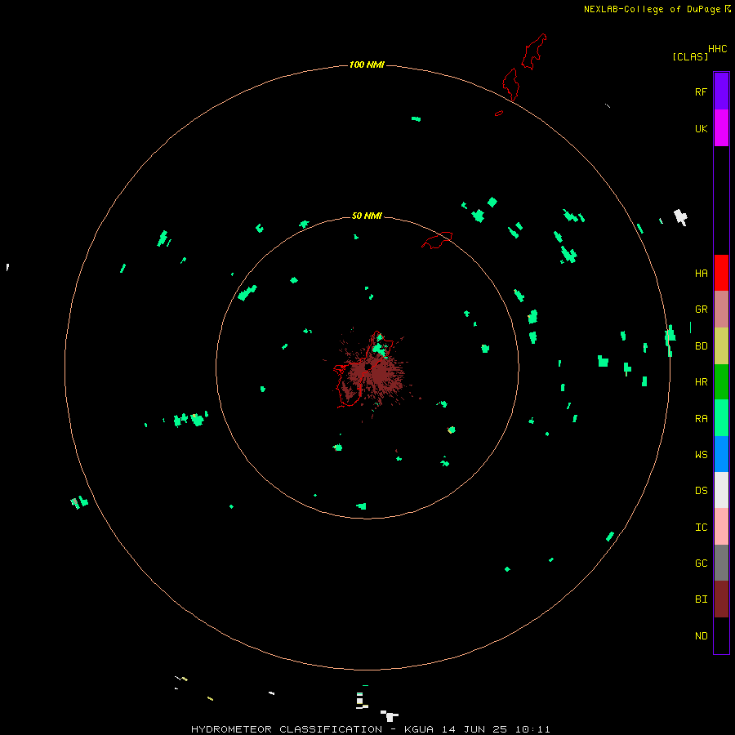Image resolution: width=735 pixels, height=735 pixels.
Task: Click the UK legend label
Action: click(701, 128)
